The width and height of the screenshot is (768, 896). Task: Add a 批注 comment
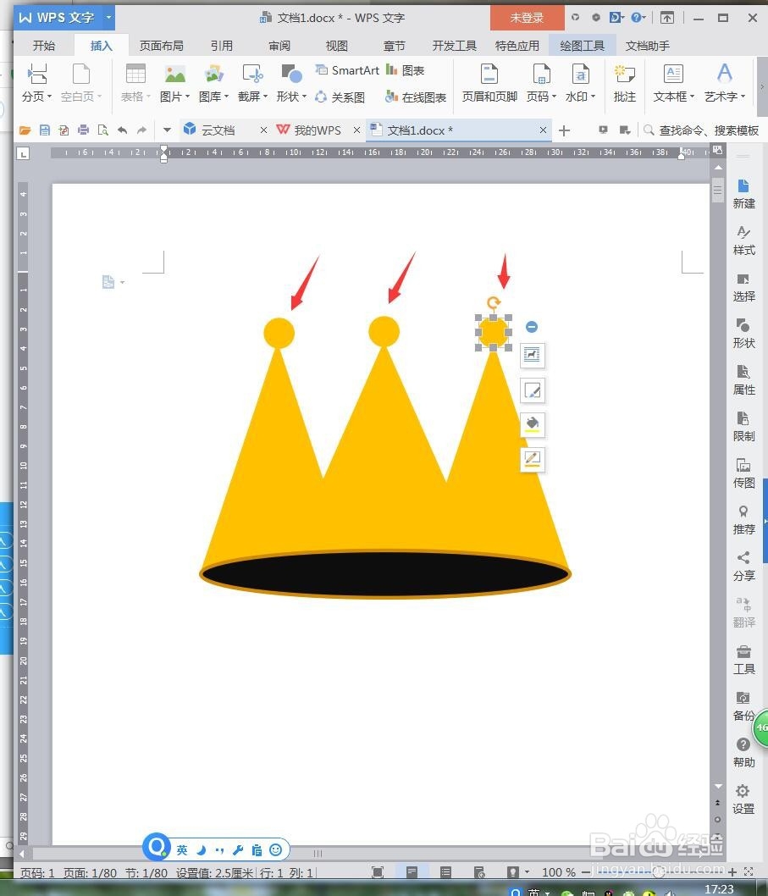tap(625, 83)
